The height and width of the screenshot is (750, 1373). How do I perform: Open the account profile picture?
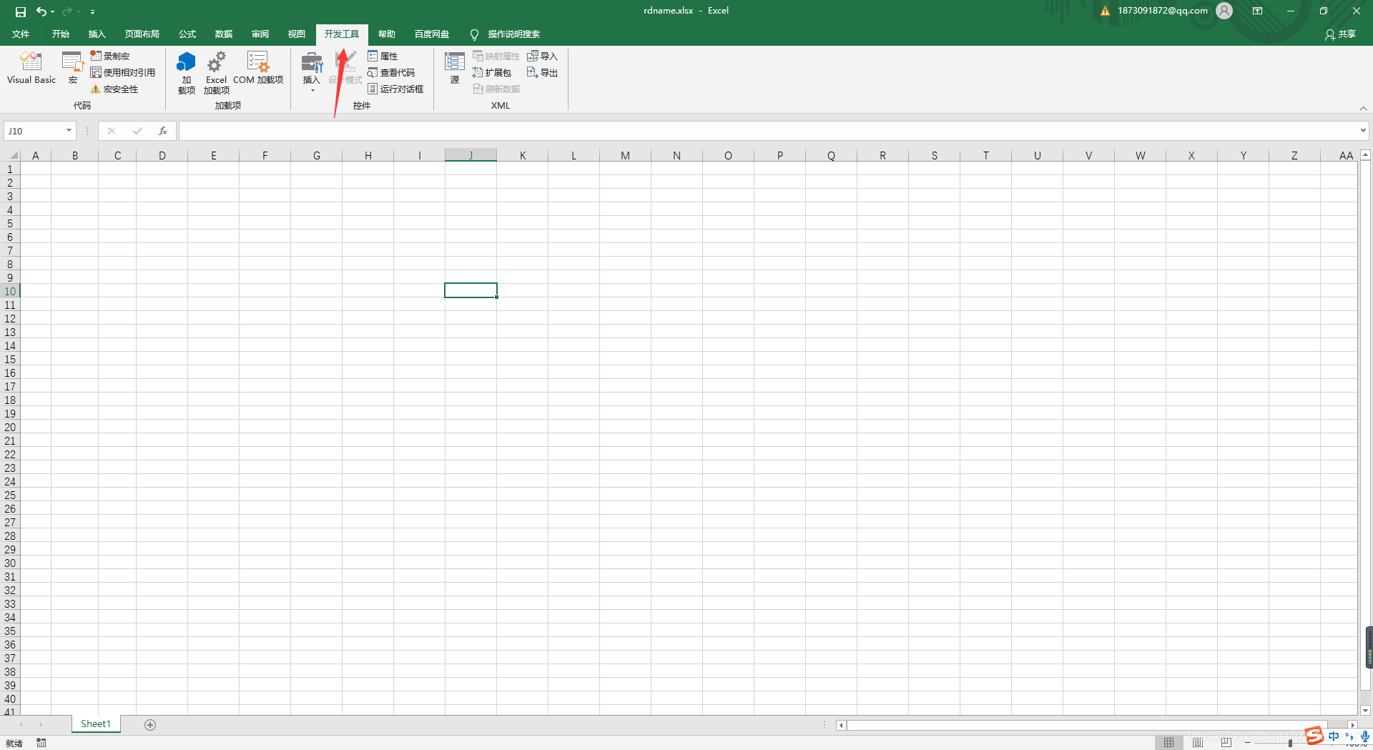click(1224, 11)
